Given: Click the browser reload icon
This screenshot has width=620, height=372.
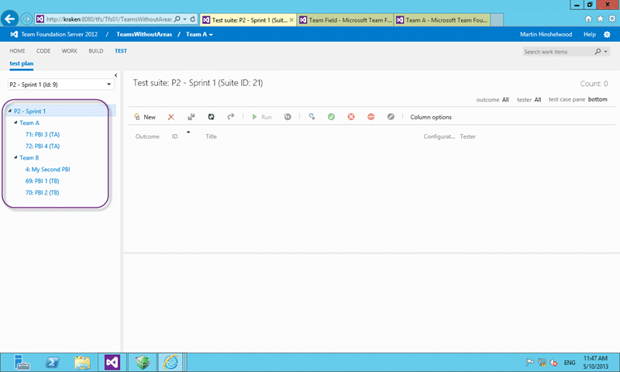Looking at the screenshot, I should [x=193, y=19].
